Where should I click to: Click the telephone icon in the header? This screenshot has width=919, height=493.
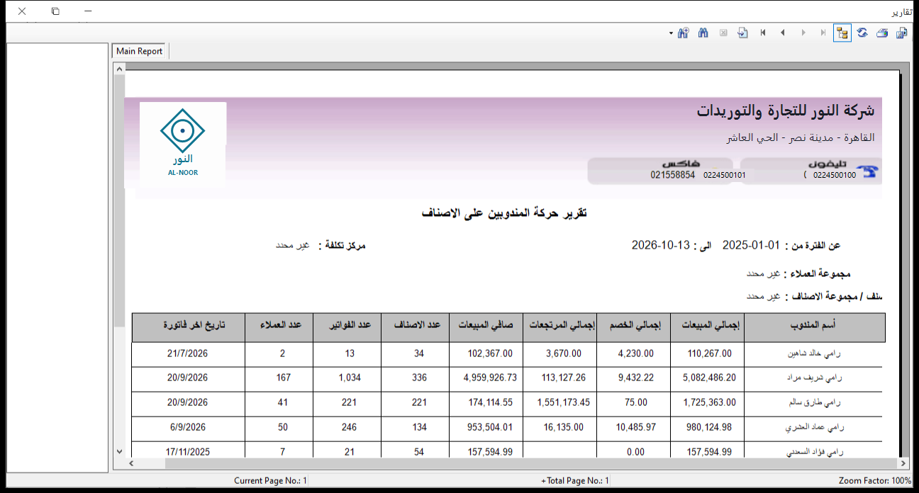click(x=868, y=173)
